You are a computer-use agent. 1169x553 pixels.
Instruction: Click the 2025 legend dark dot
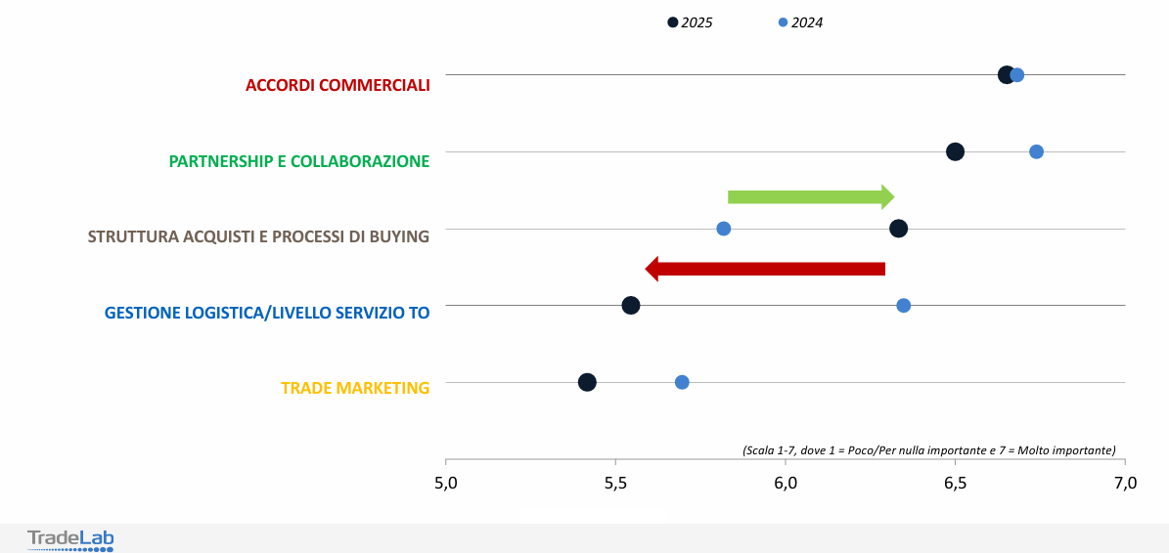(x=673, y=22)
